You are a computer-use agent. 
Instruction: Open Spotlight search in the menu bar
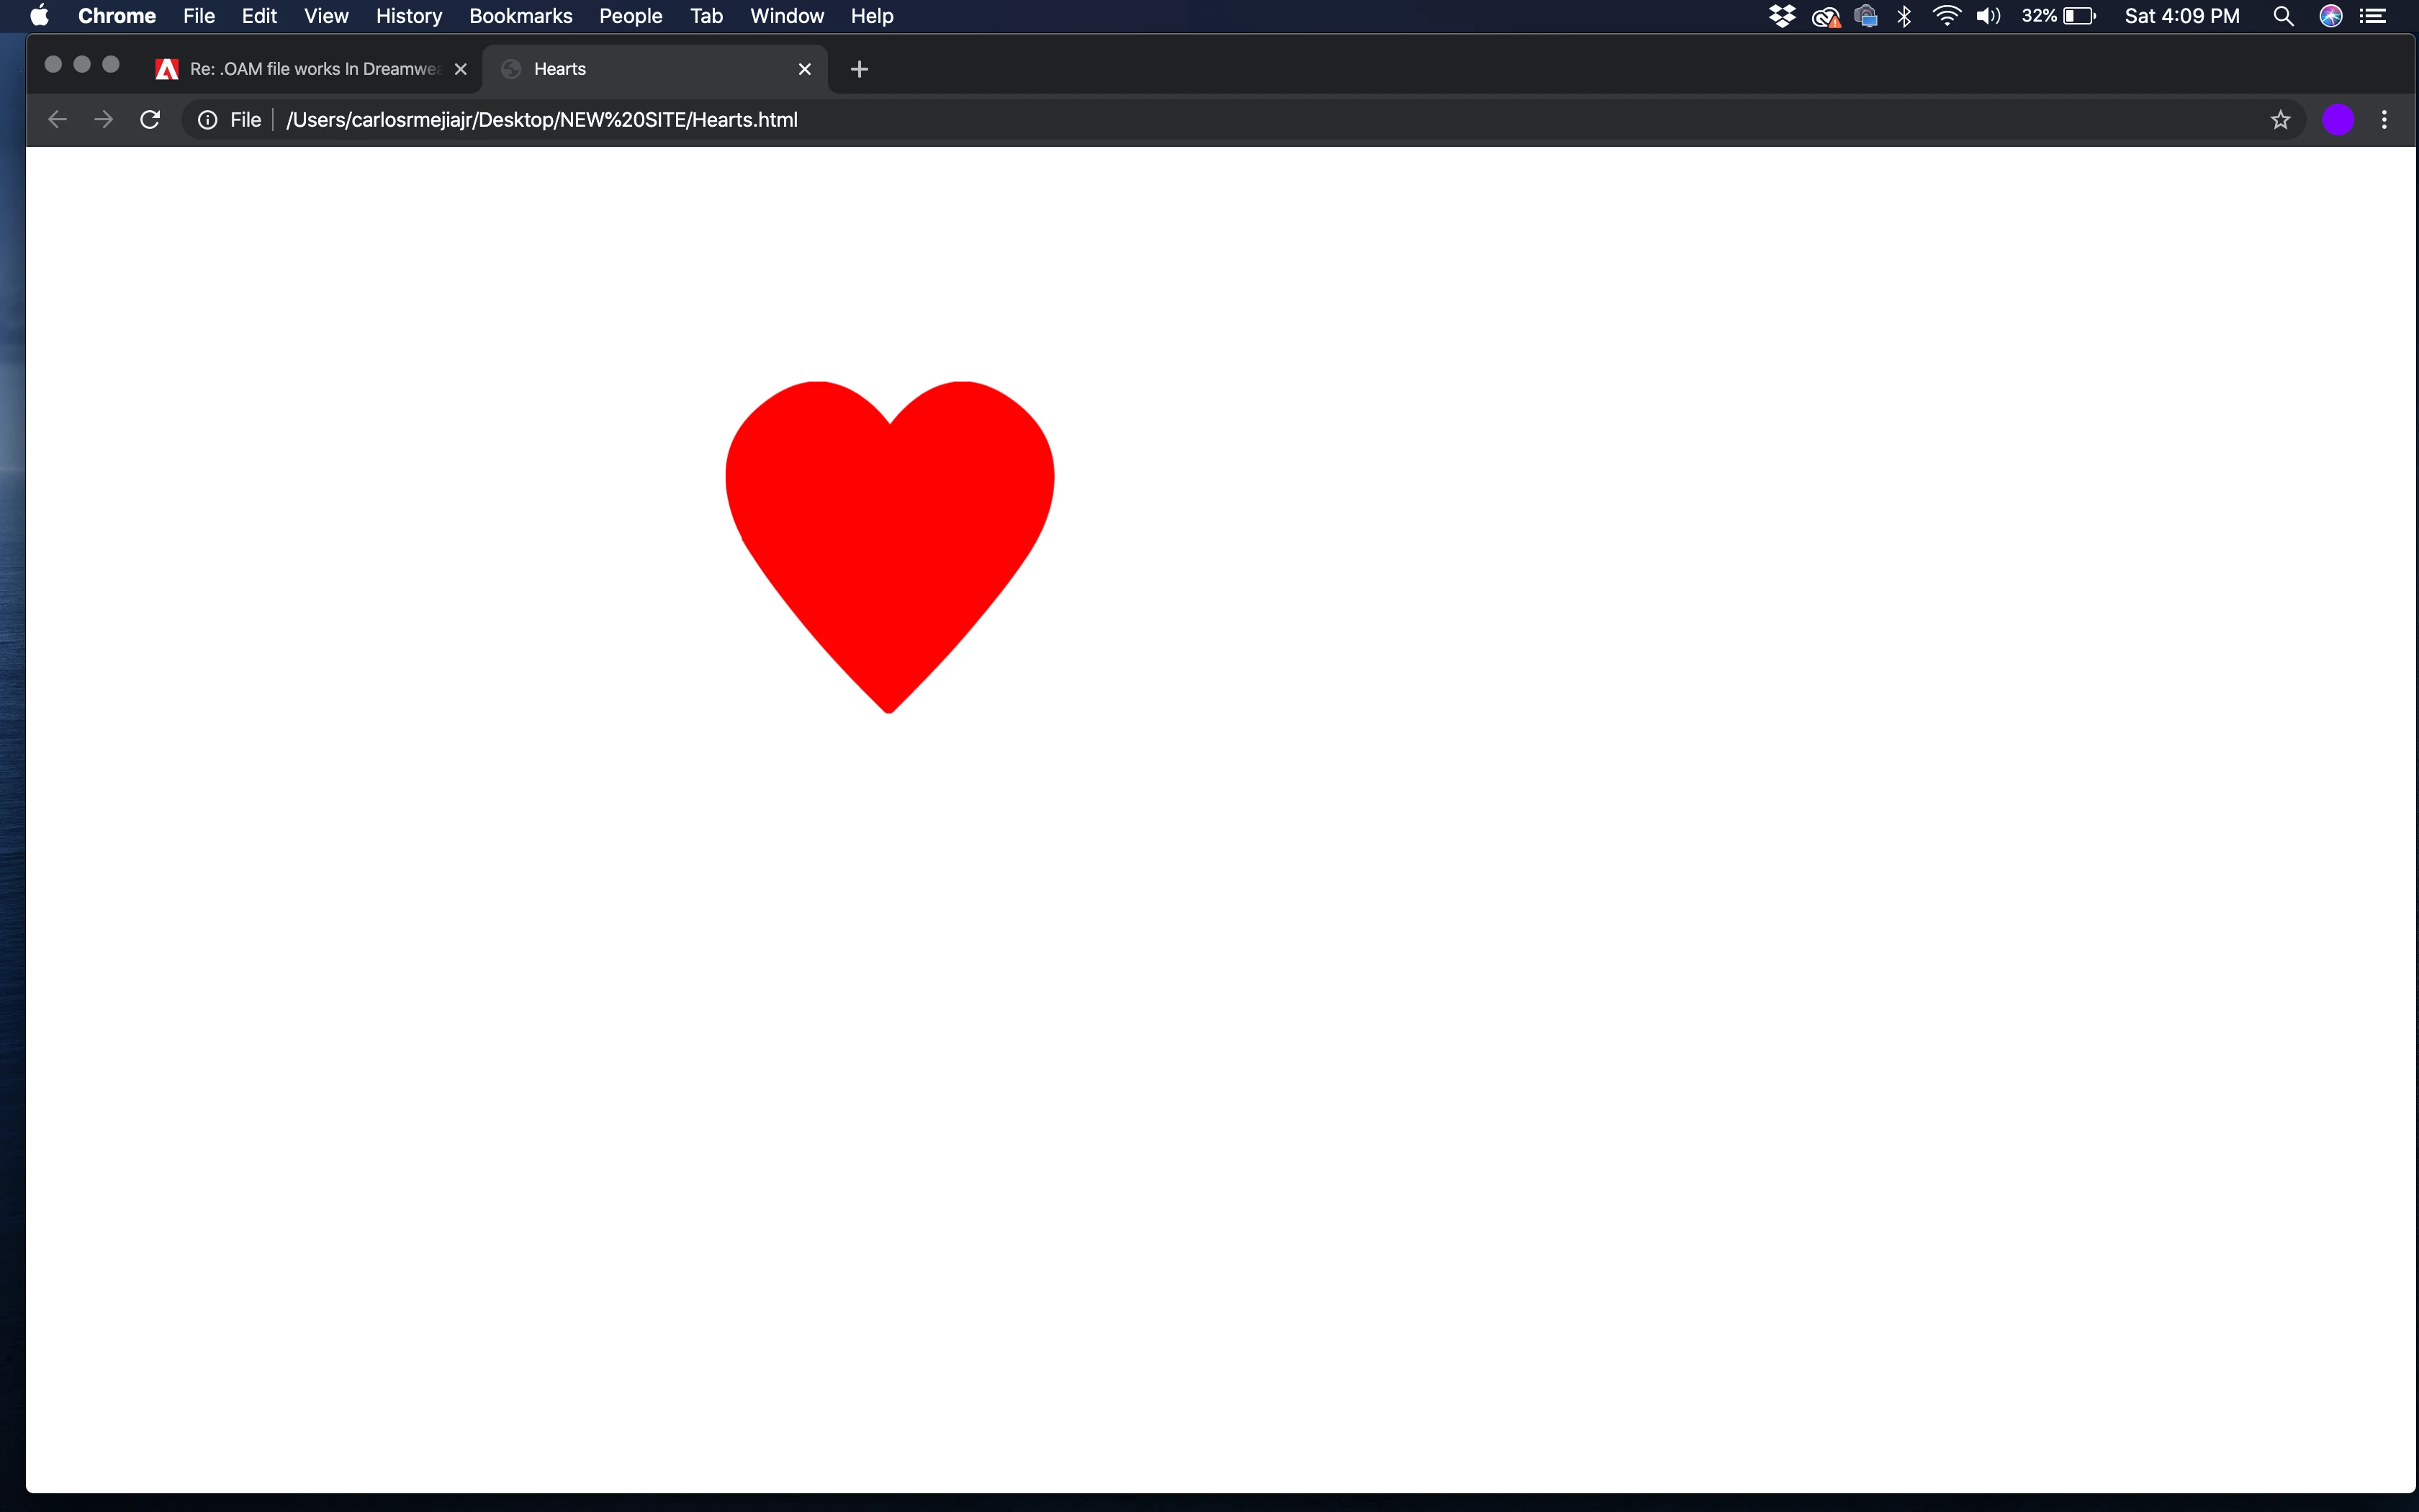[2283, 16]
